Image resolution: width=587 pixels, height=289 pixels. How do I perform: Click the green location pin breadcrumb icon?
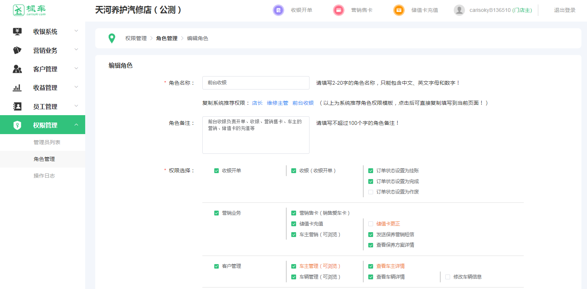tap(112, 38)
